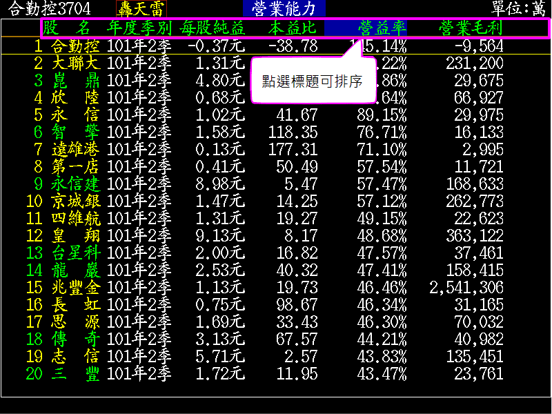This screenshot has height=414, width=552.
Task: Select 永信 stock row
Action: click(75, 115)
